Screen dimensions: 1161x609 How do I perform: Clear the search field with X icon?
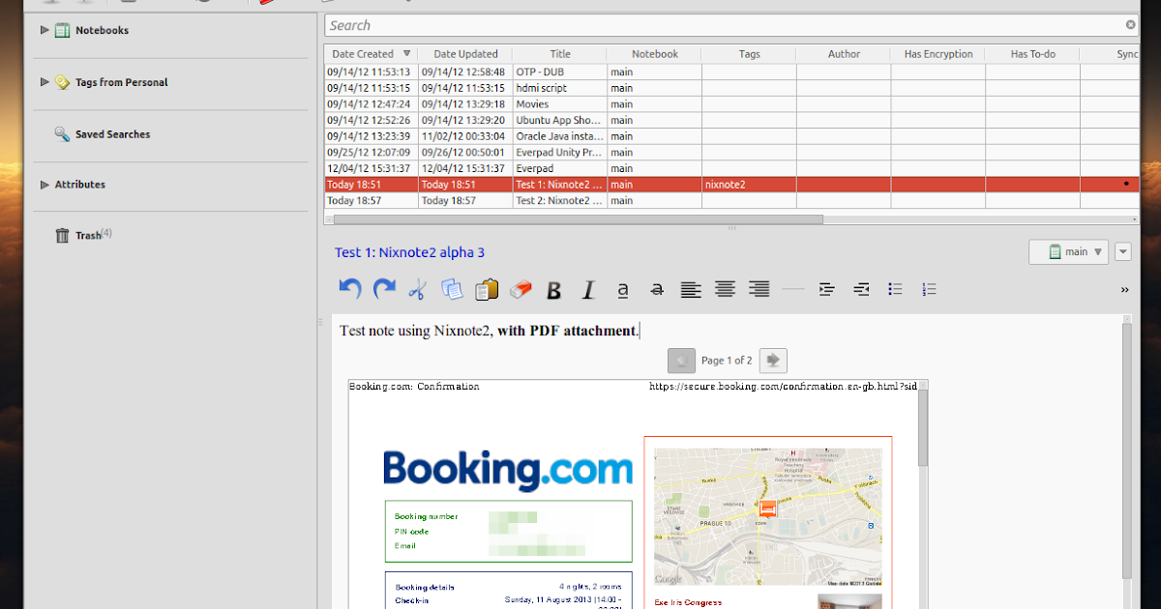1130,25
